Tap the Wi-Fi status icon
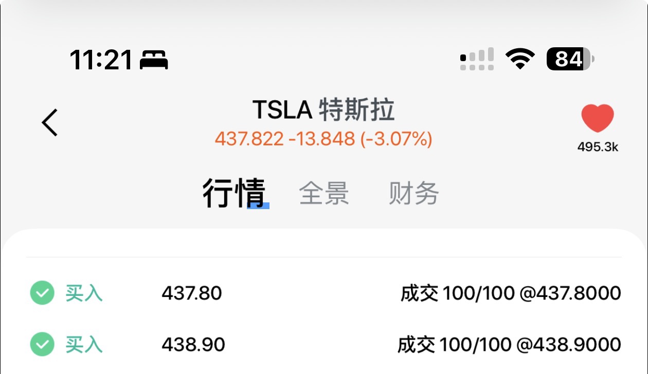The width and height of the screenshot is (648, 374). click(520, 59)
